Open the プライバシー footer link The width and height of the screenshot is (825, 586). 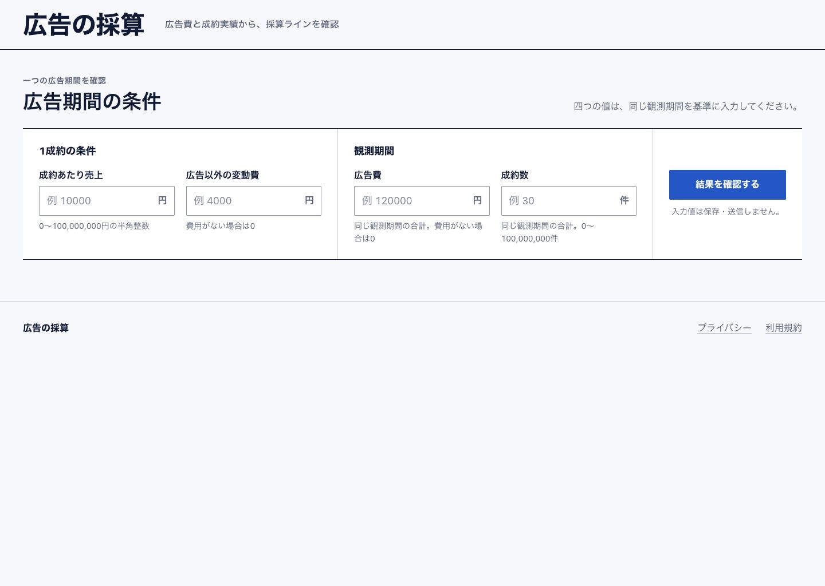pos(724,328)
